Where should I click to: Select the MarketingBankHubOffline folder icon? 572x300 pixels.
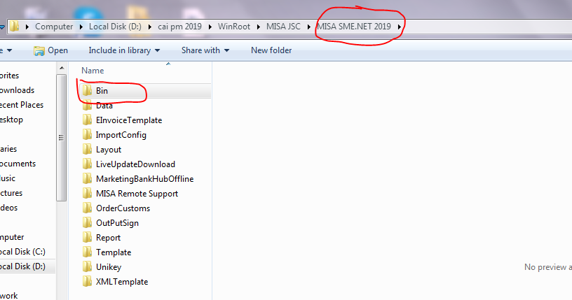coord(87,179)
